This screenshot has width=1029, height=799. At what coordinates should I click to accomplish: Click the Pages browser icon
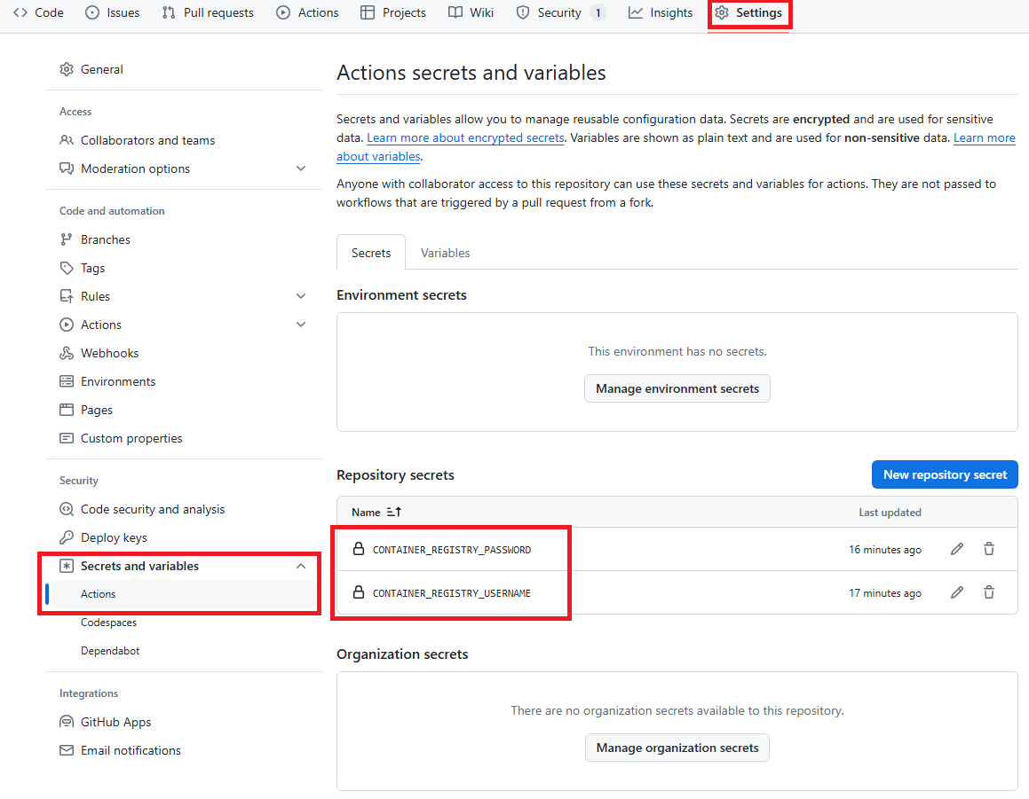pos(67,410)
